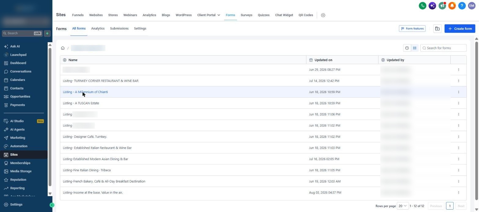Open the EM user avatar menu
Viewport: 479px width, 212px height.
click(x=472, y=5)
